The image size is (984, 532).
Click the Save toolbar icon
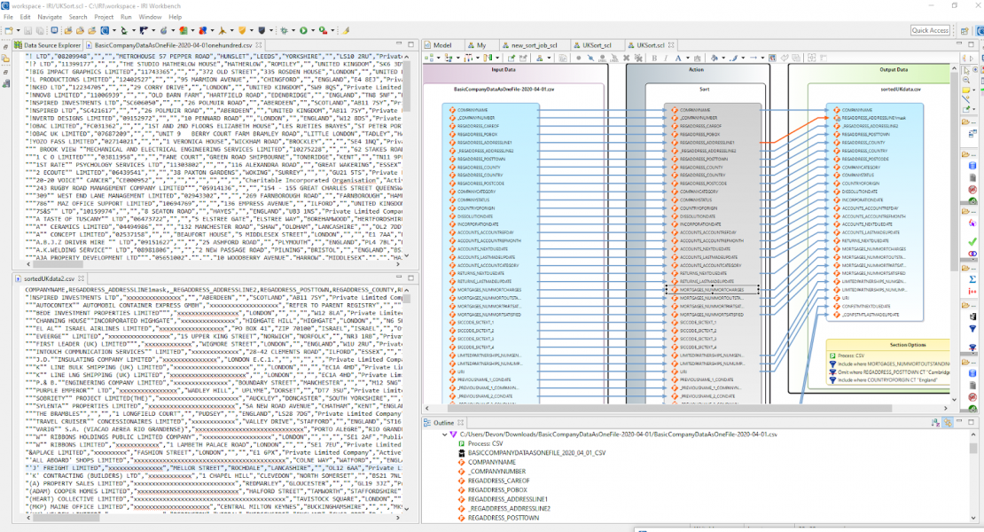pyautogui.click(x=27, y=30)
